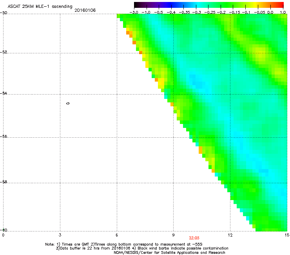The image size is (290, 255).
Task: Click the "3" longitude axis label
Action: point(60,235)
